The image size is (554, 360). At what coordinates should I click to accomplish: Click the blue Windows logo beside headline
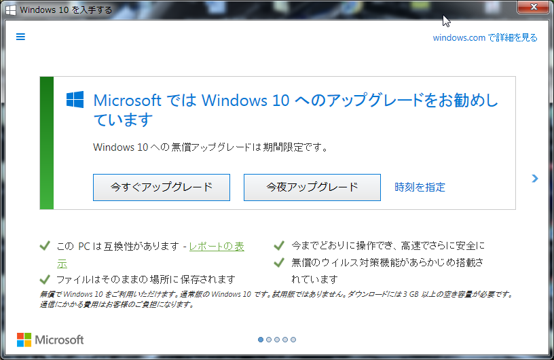click(x=75, y=99)
